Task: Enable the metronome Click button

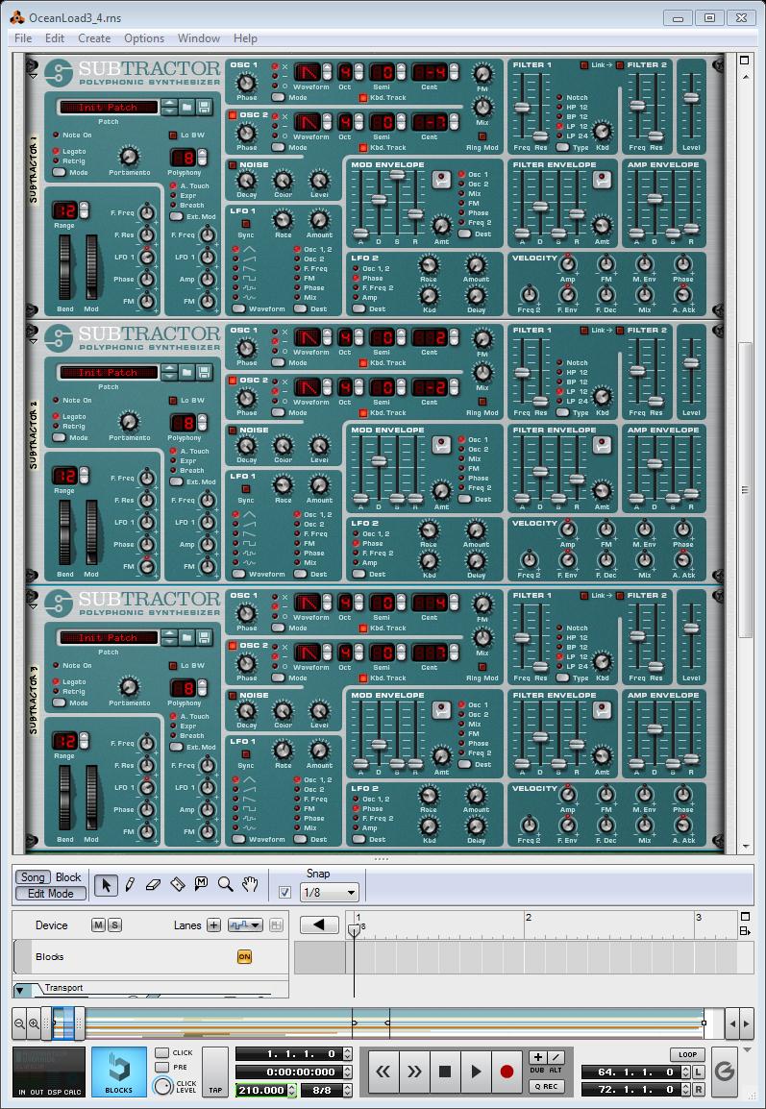Action: click(x=162, y=1053)
